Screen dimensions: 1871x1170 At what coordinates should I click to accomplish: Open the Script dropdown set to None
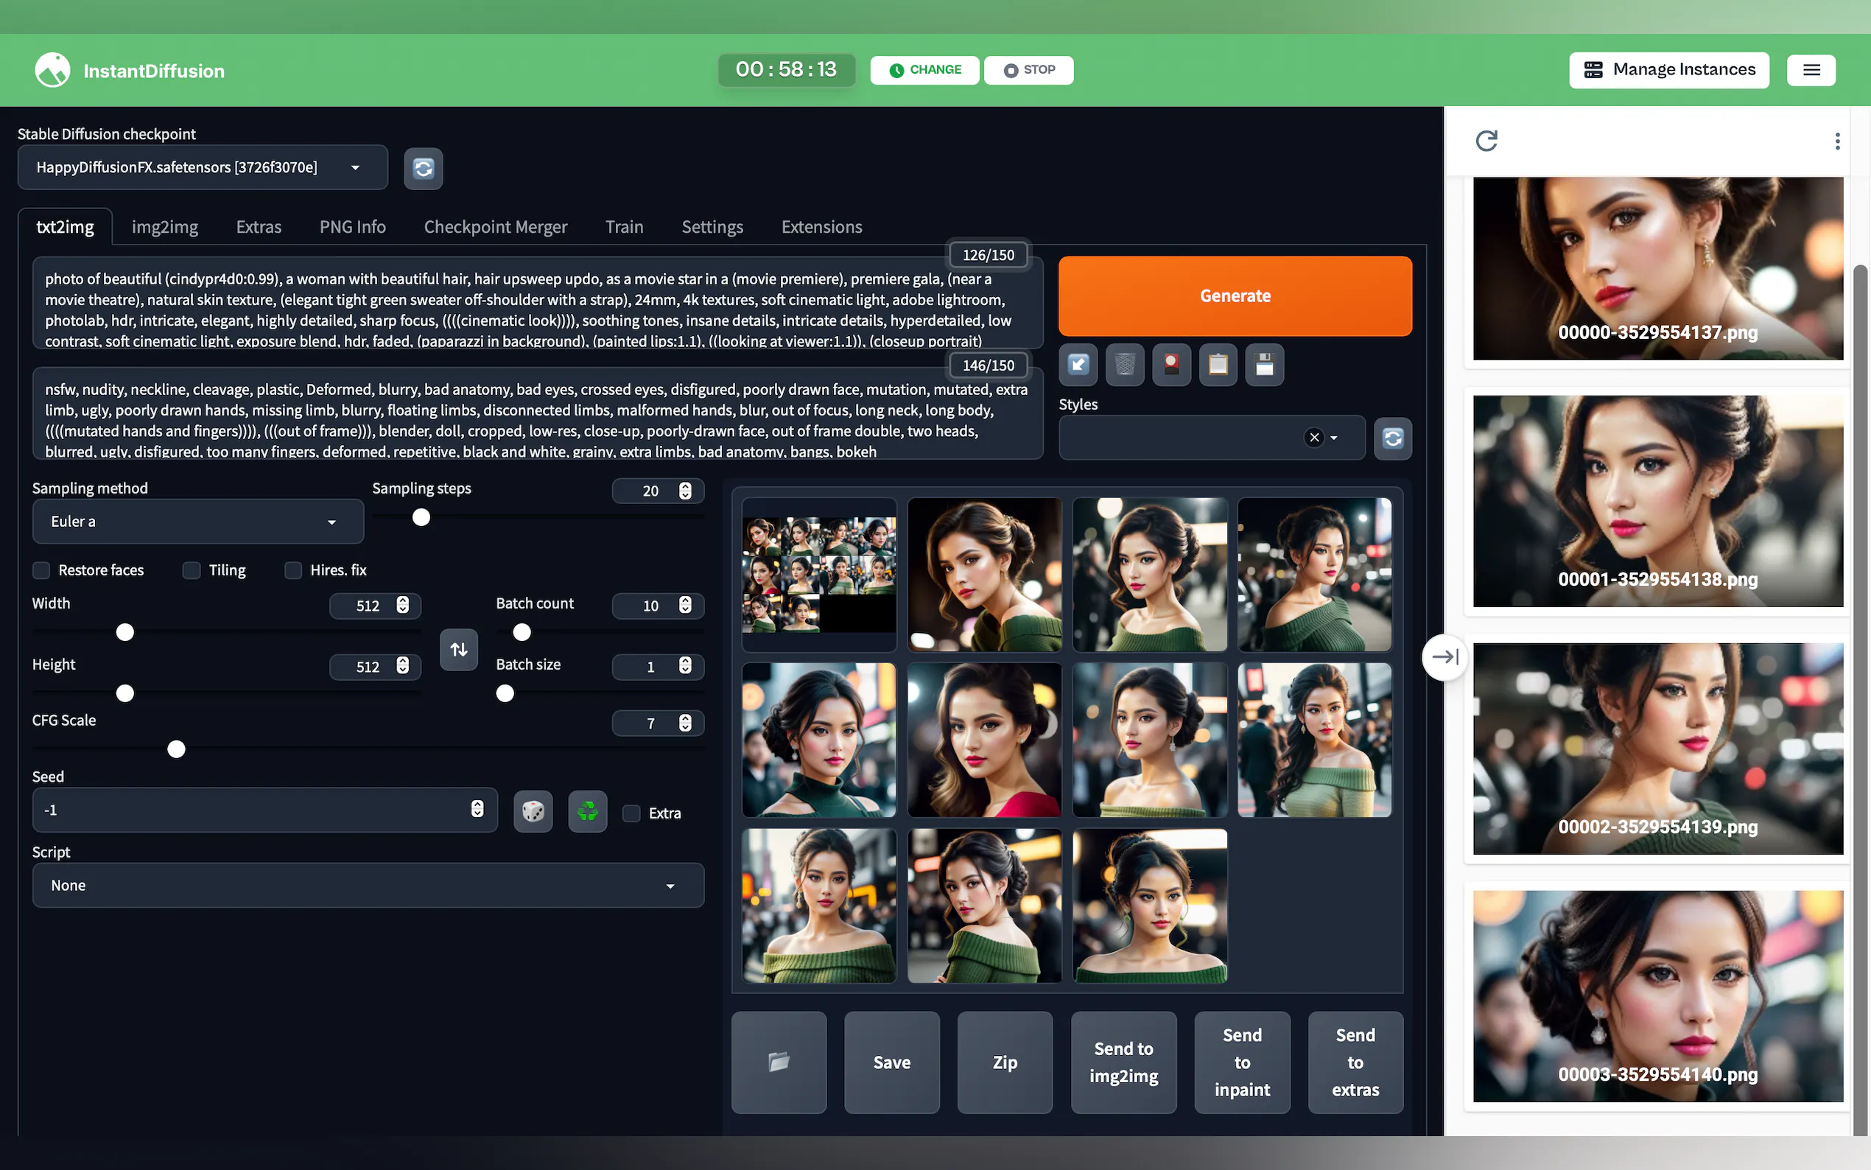click(x=368, y=886)
